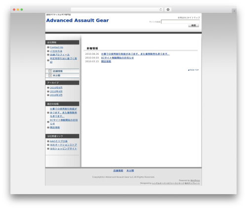
Task: Open 未分類 link in footer
Action: [130, 170]
